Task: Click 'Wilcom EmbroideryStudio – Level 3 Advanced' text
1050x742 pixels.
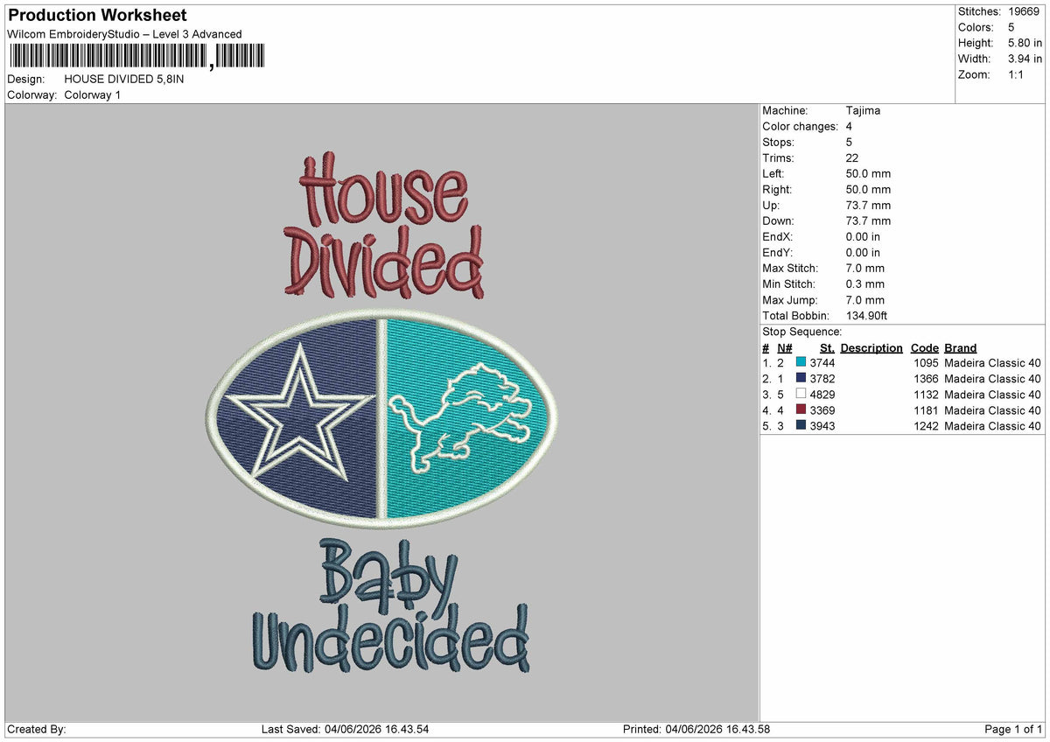Action: click(124, 34)
